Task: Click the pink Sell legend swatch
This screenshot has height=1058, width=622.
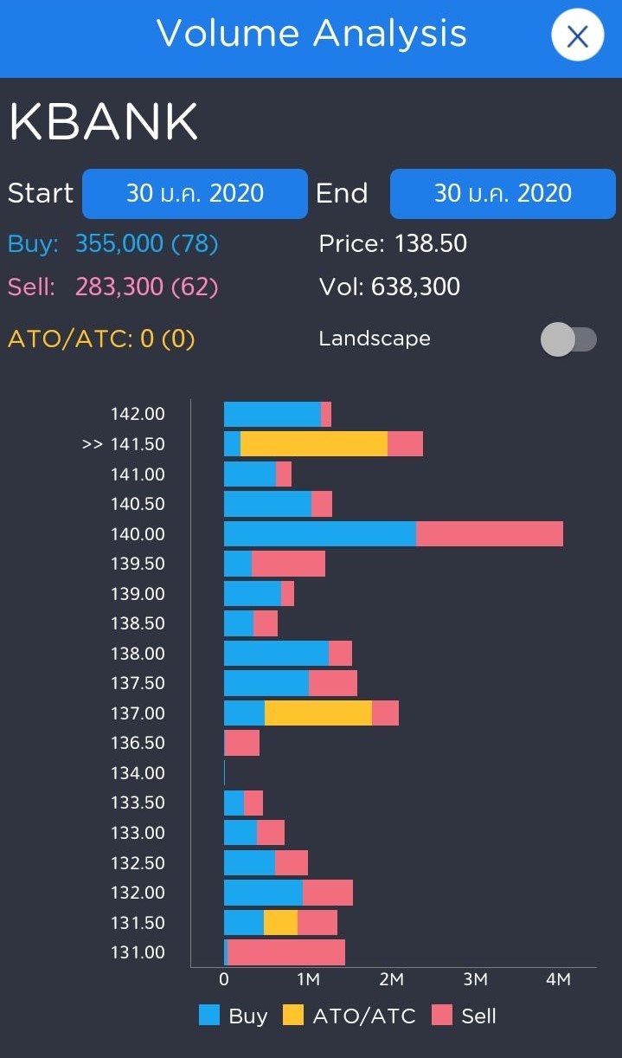Action: click(x=442, y=1016)
